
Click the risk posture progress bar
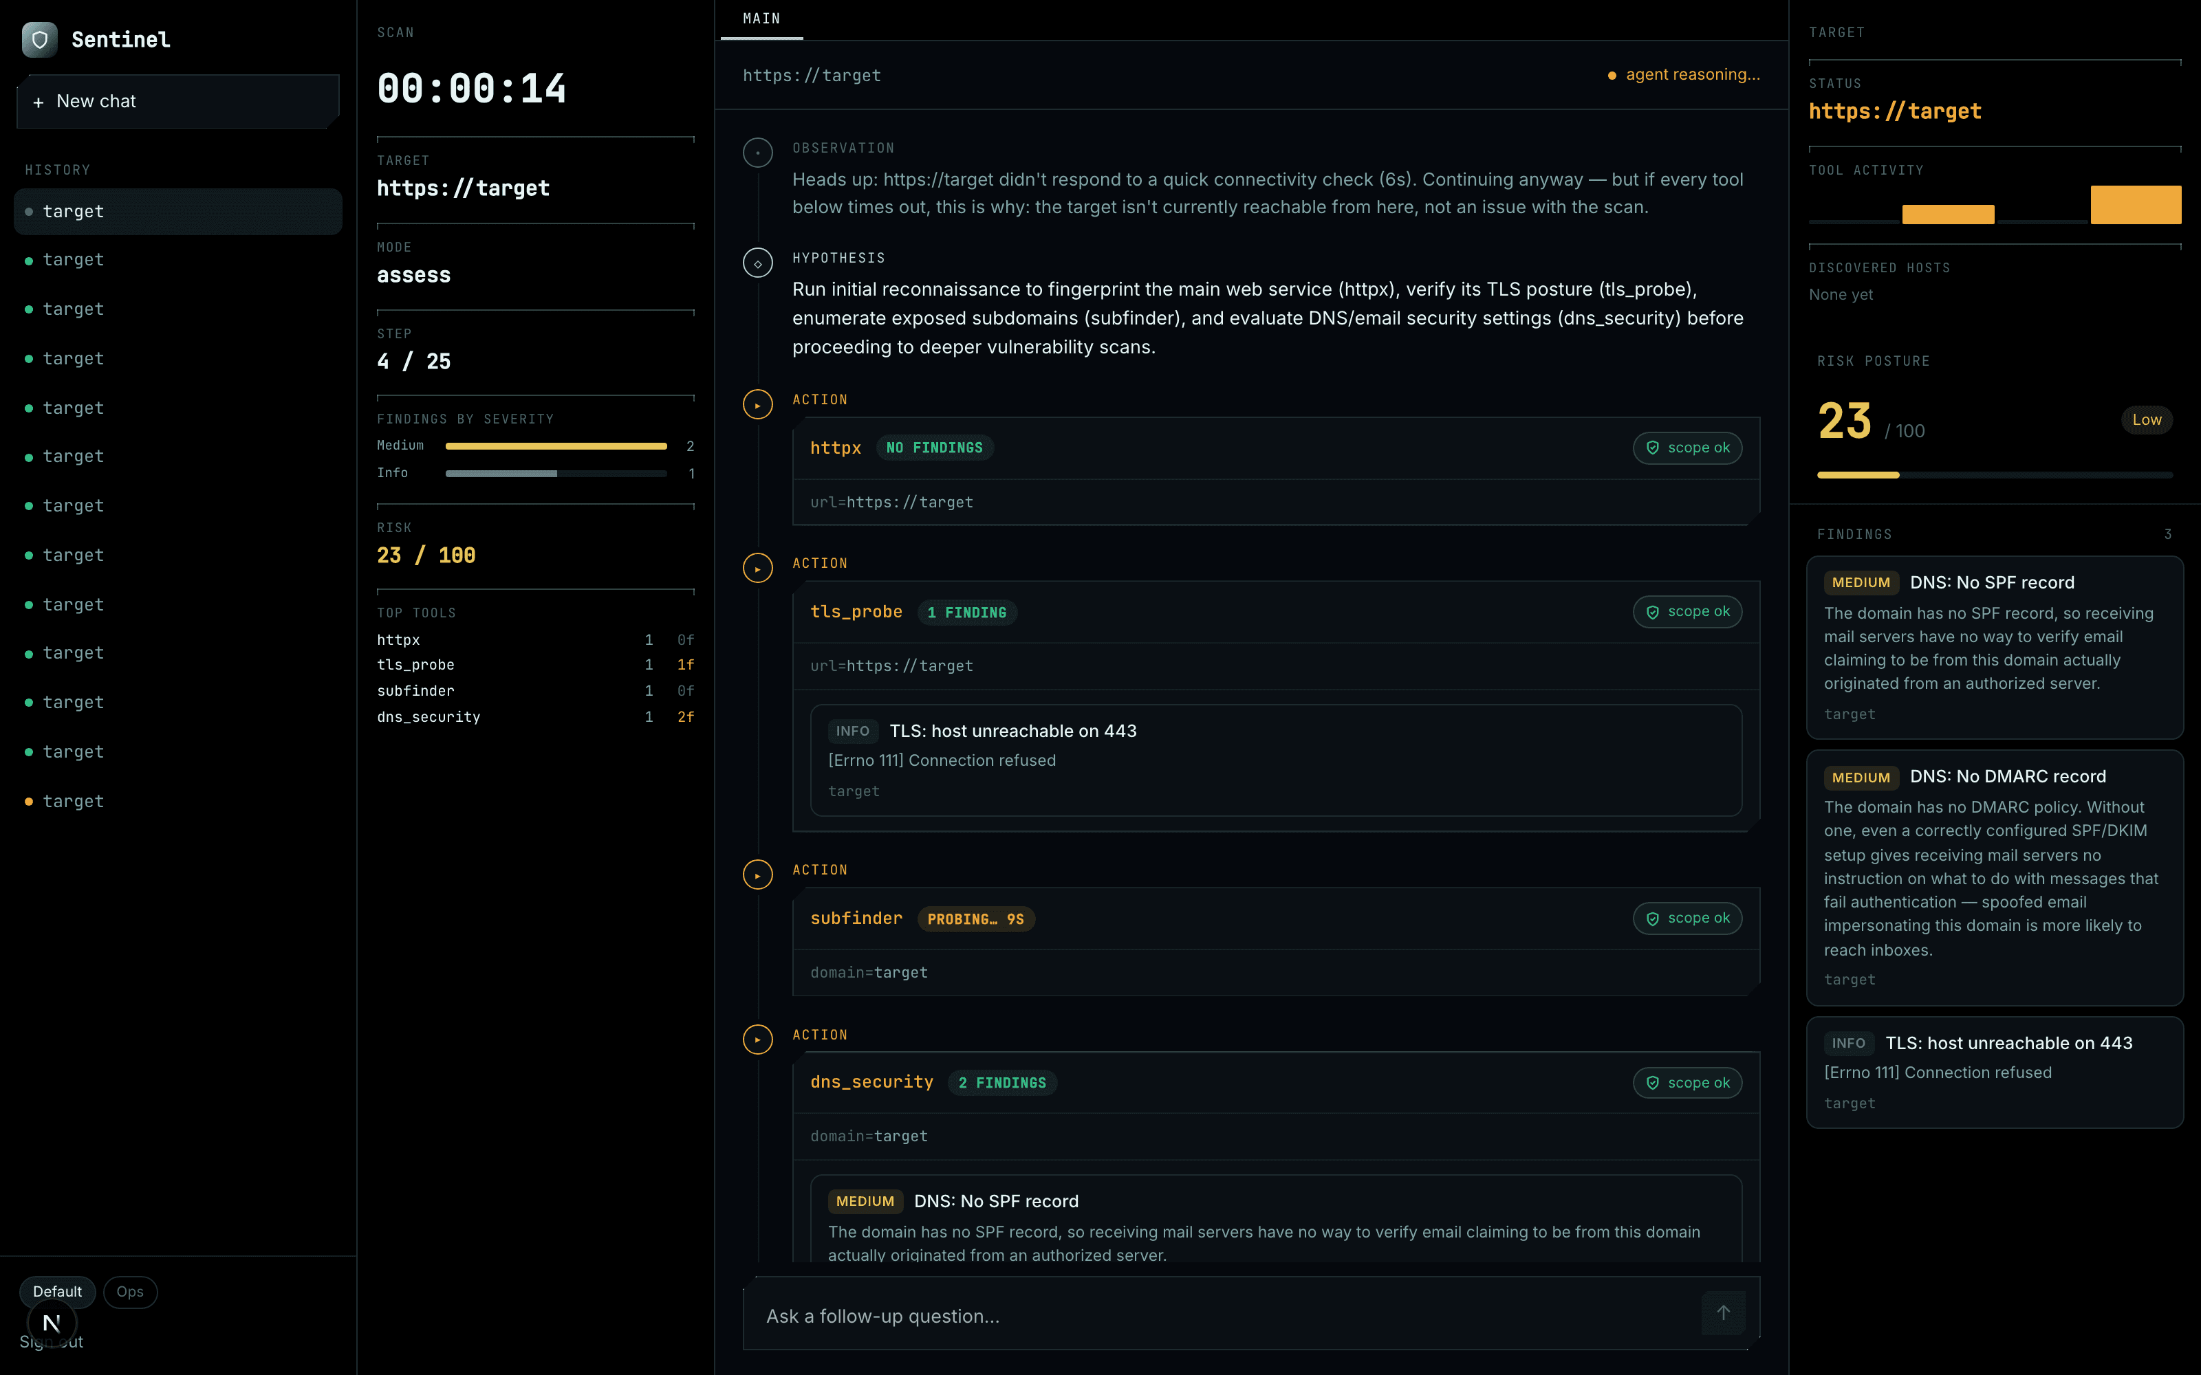tap(1995, 474)
